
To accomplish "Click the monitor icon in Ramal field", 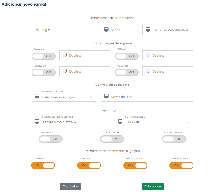I will pos(148,30).
